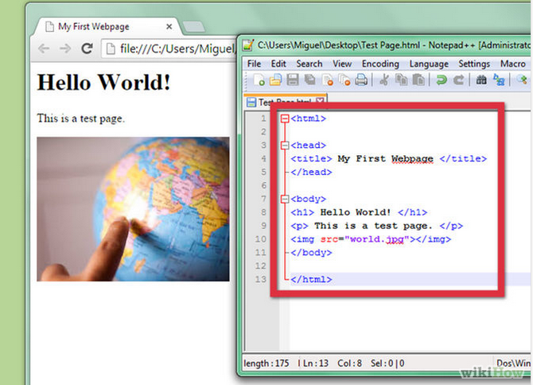Click the Col : 8 status bar entry
533x385 pixels.
349,364
